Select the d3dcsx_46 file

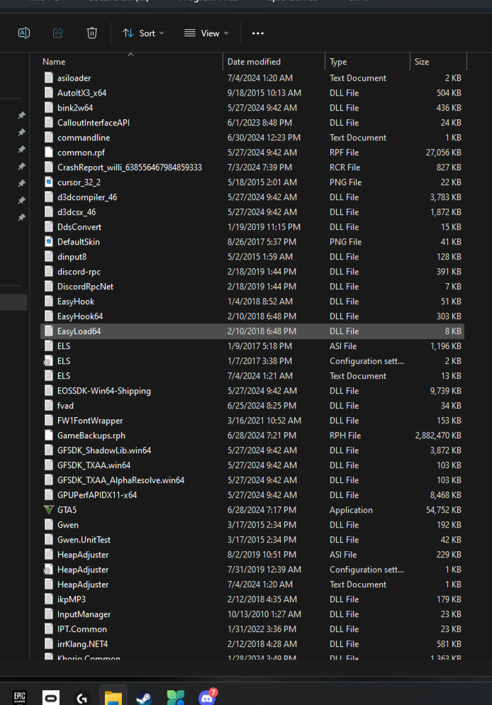(252, 212)
